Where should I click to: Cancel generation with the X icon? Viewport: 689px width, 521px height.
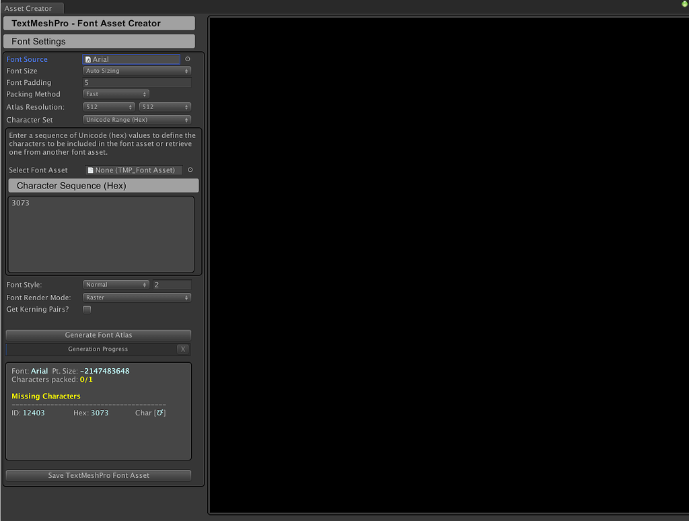(183, 349)
